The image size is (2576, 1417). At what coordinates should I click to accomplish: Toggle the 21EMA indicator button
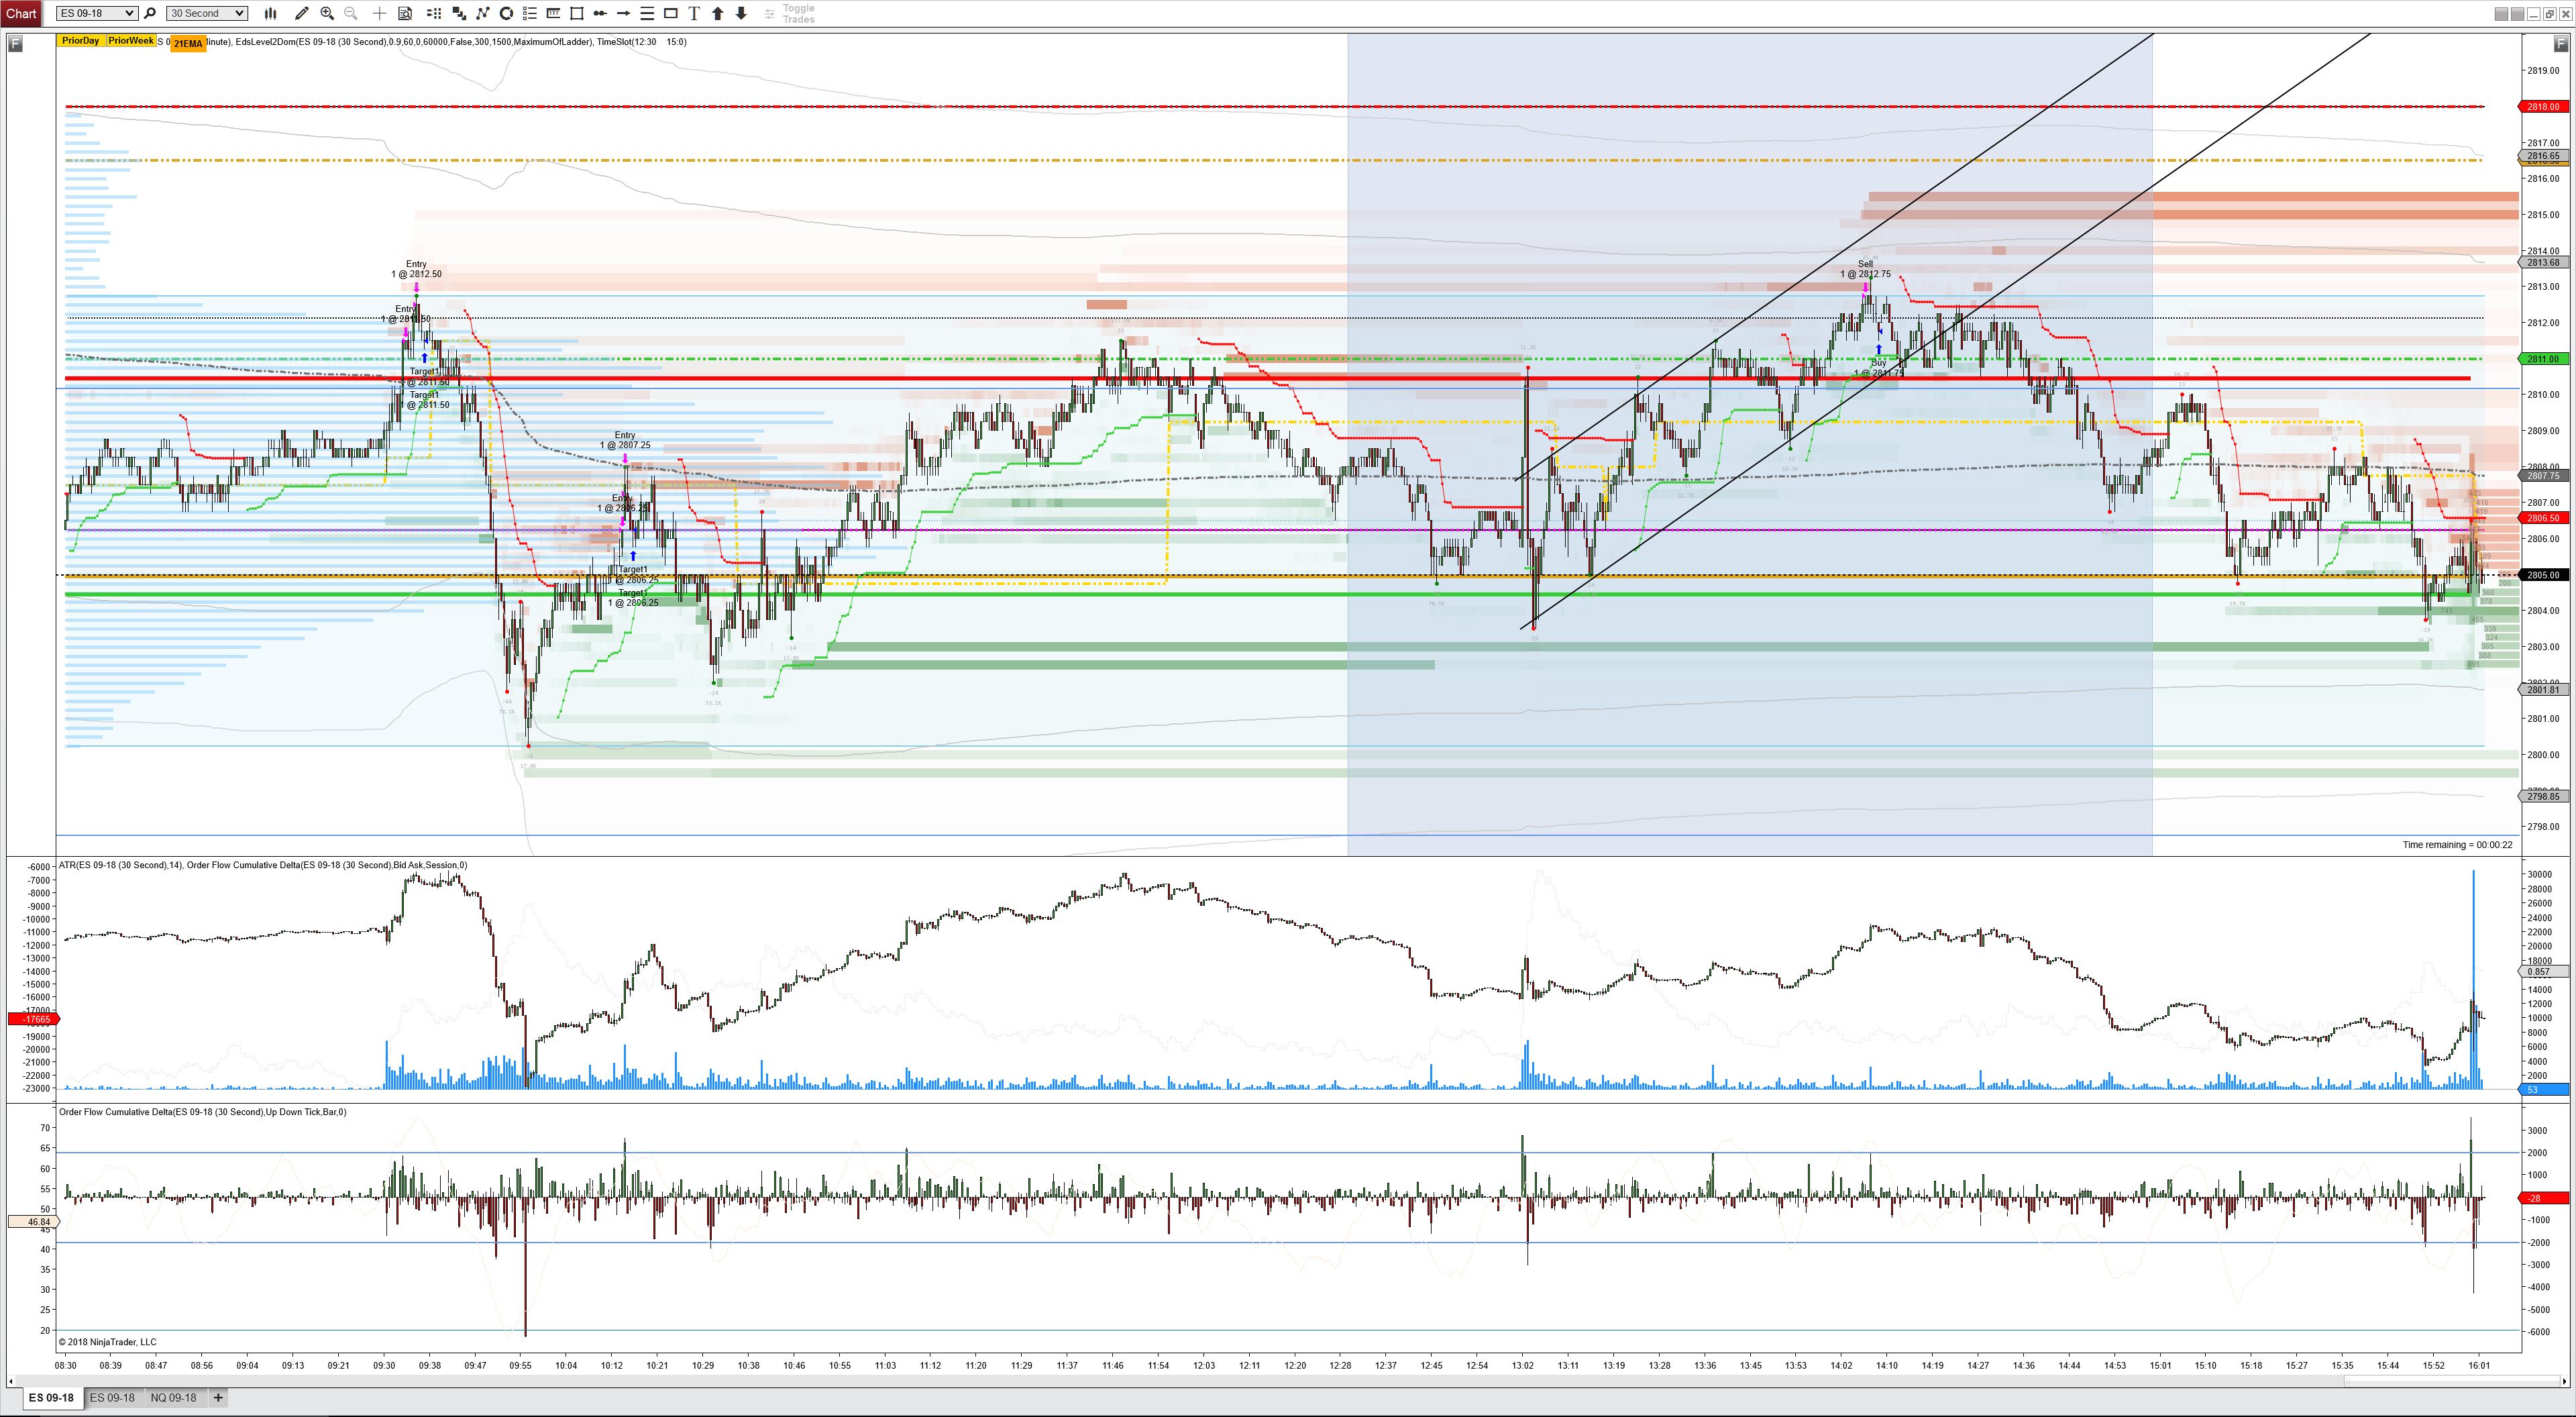[188, 44]
